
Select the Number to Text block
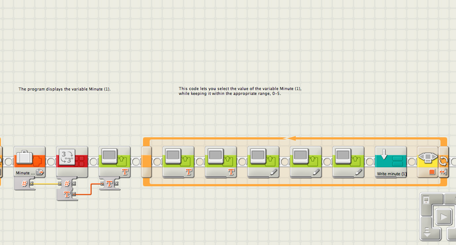72,160
